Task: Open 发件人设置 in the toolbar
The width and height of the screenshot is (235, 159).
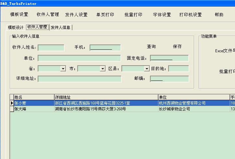Action: point(76,15)
